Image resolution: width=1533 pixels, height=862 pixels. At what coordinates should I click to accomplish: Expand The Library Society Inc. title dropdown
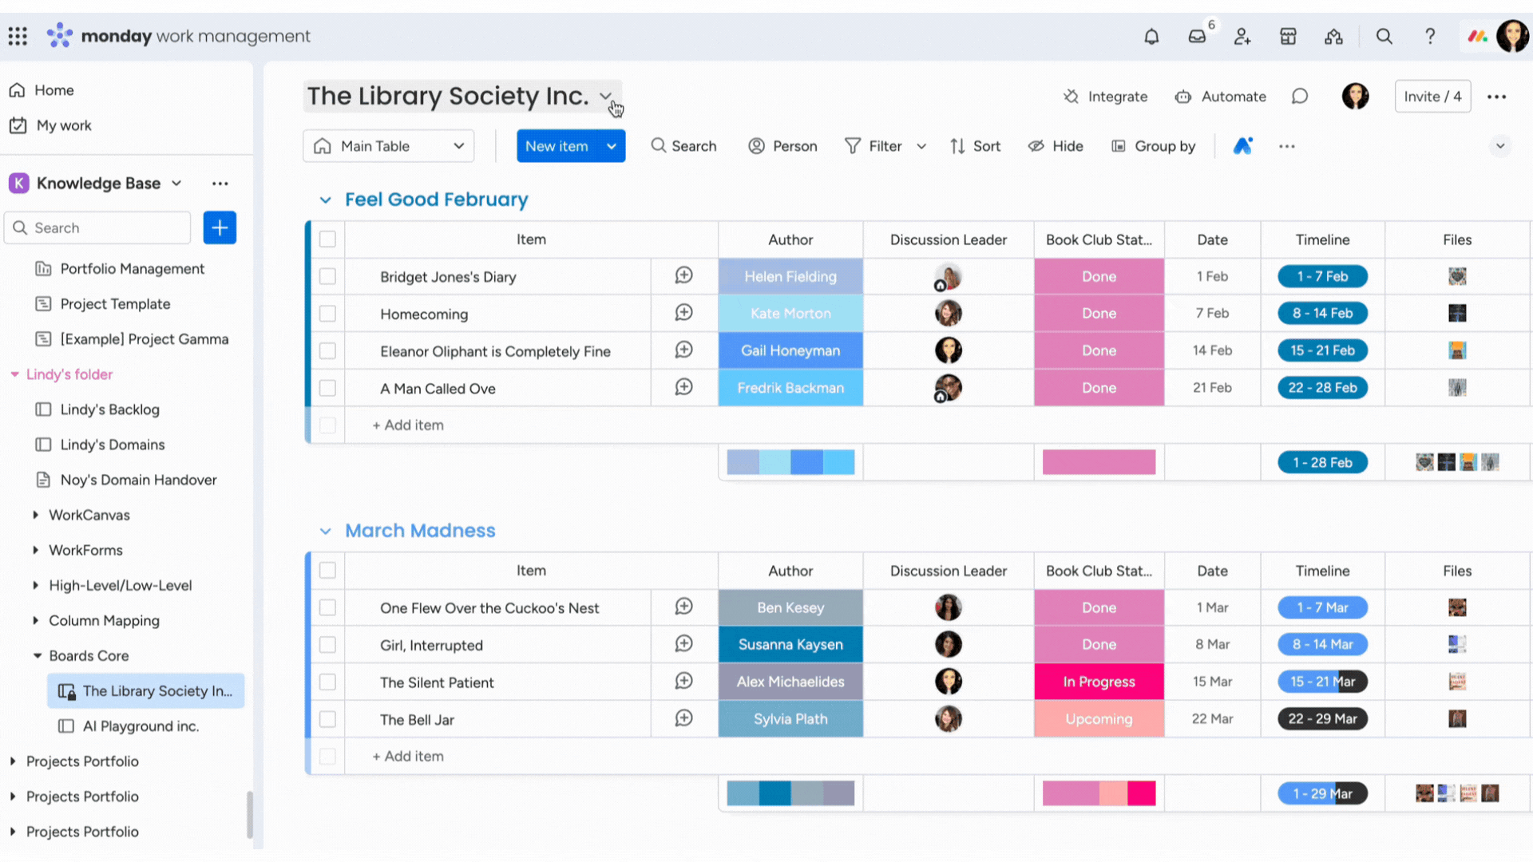point(607,95)
